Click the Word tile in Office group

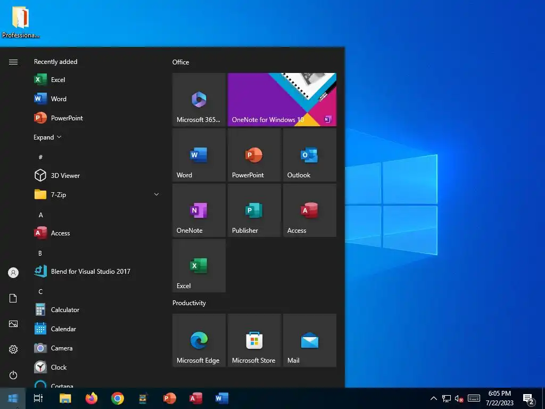(x=199, y=155)
